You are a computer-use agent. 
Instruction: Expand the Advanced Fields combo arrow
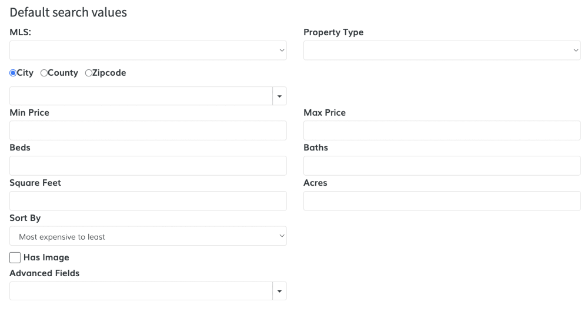click(x=279, y=291)
